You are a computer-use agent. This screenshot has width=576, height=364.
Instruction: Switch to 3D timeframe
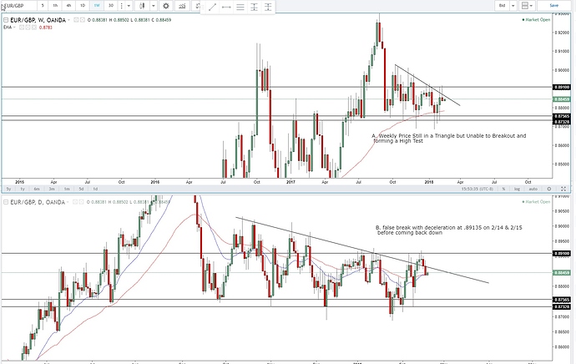110,6
